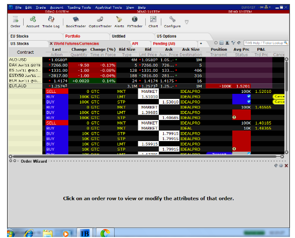Screen dimensions: 295x238
Task: Click the filter funnel icon
Action: [x=233, y=43]
